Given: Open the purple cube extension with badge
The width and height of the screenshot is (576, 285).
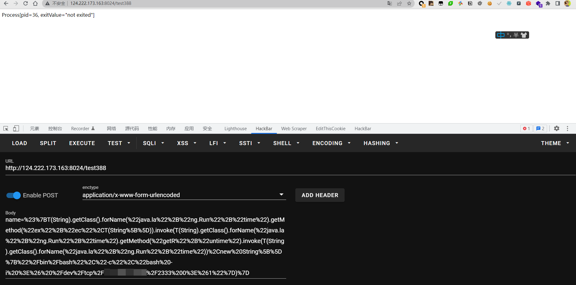Looking at the screenshot, I should [x=539, y=4].
